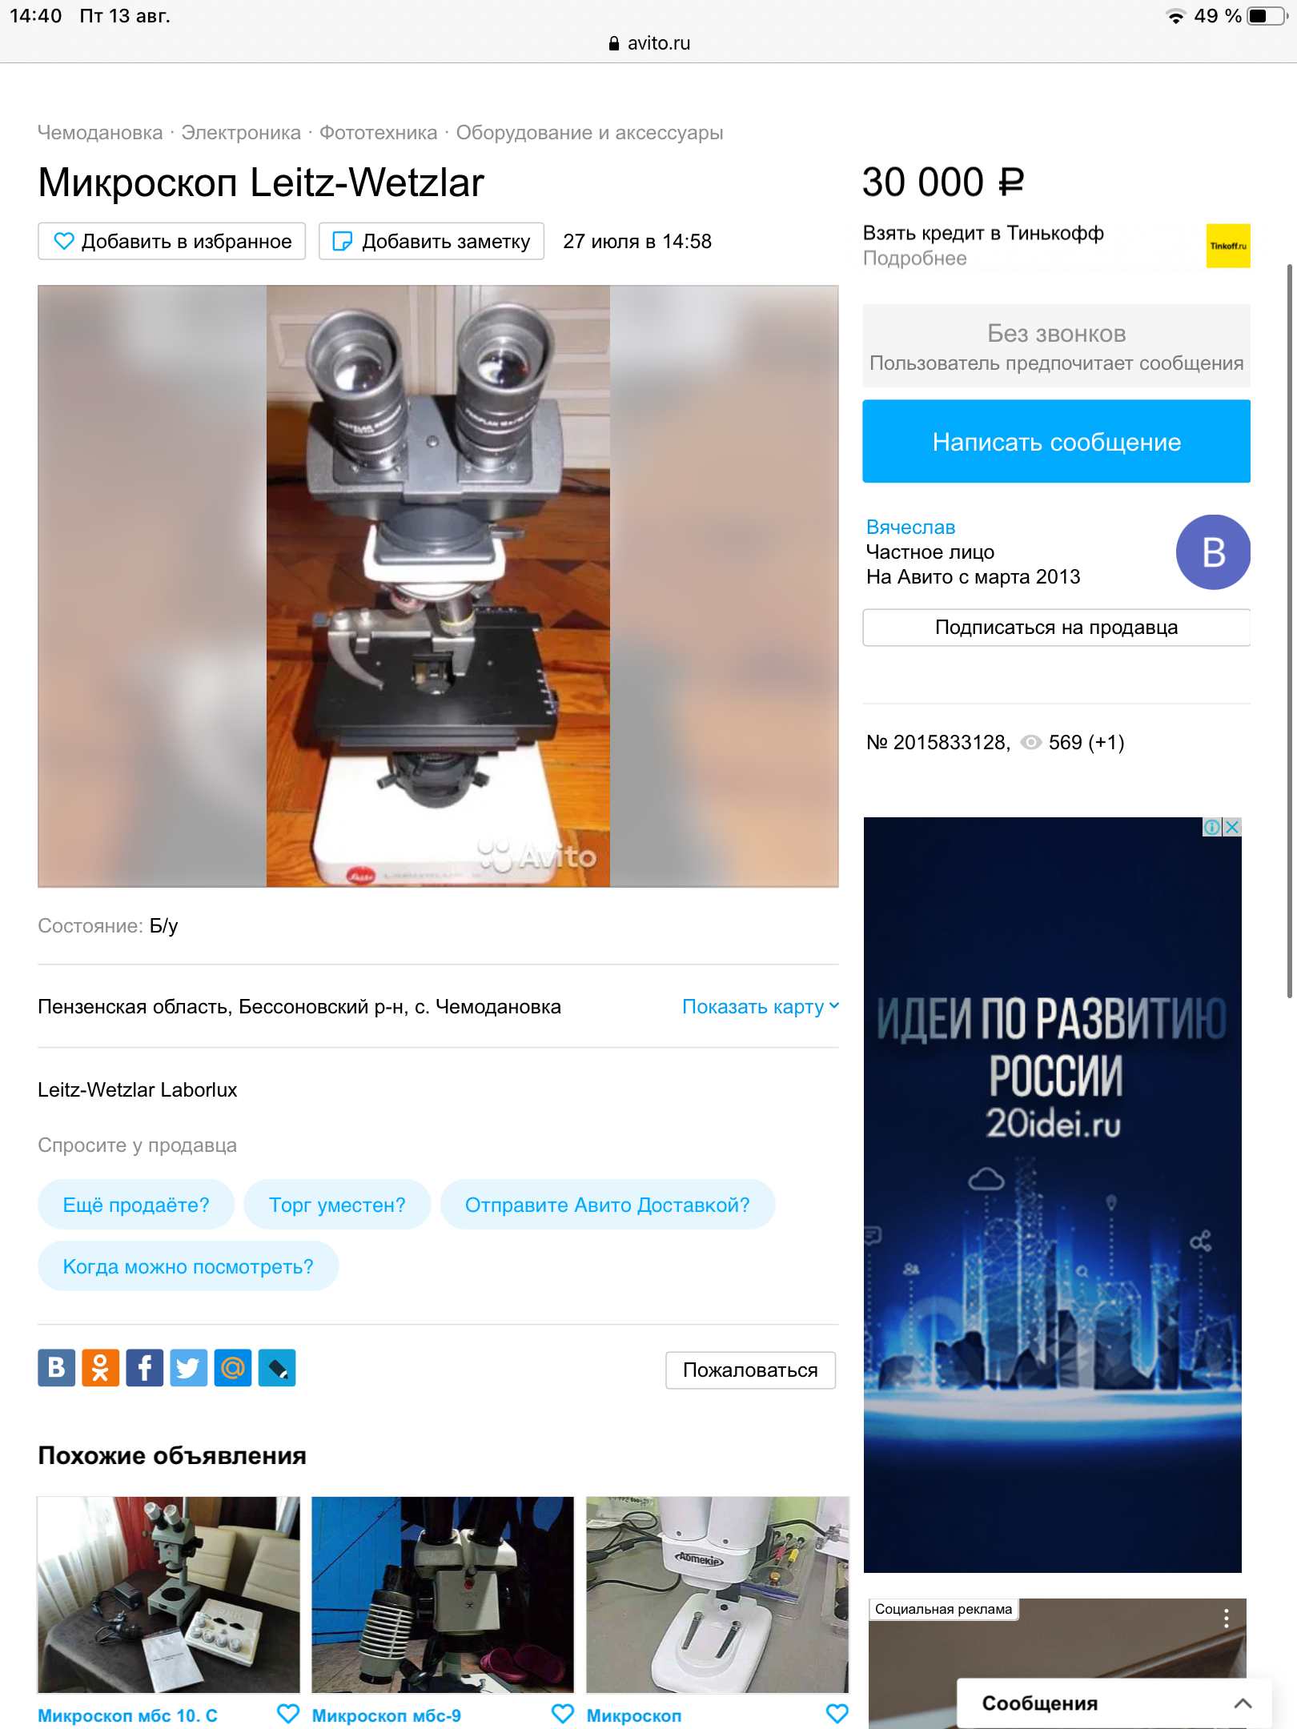The width and height of the screenshot is (1297, 1729).
Task: Open seller profile link Вячеслав
Action: pyautogui.click(x=910, y=528)
